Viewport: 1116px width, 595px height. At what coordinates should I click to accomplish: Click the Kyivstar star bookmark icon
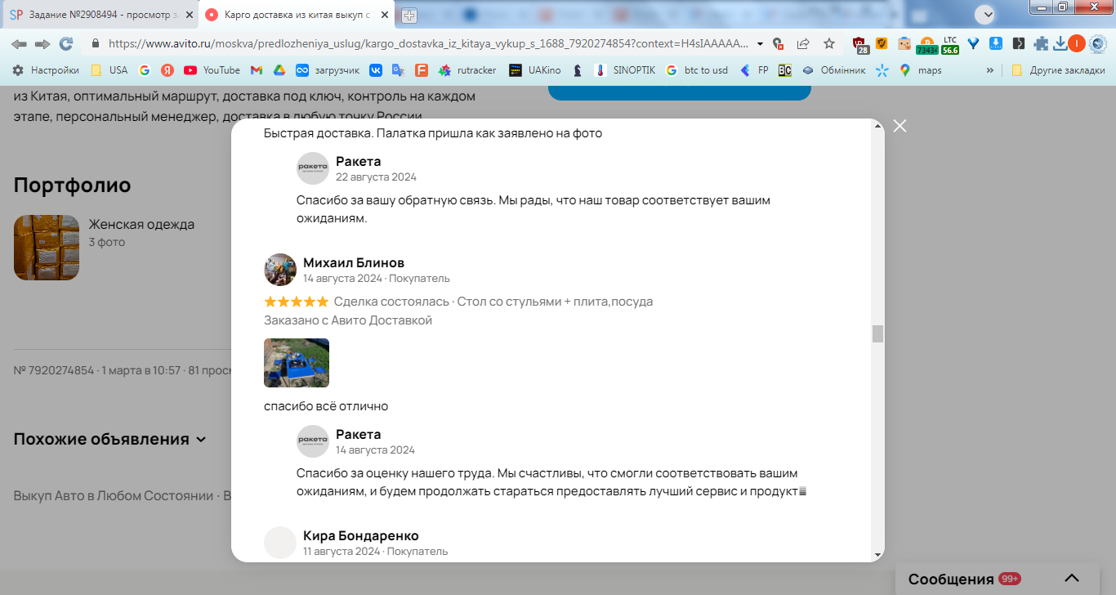point(882,70)
